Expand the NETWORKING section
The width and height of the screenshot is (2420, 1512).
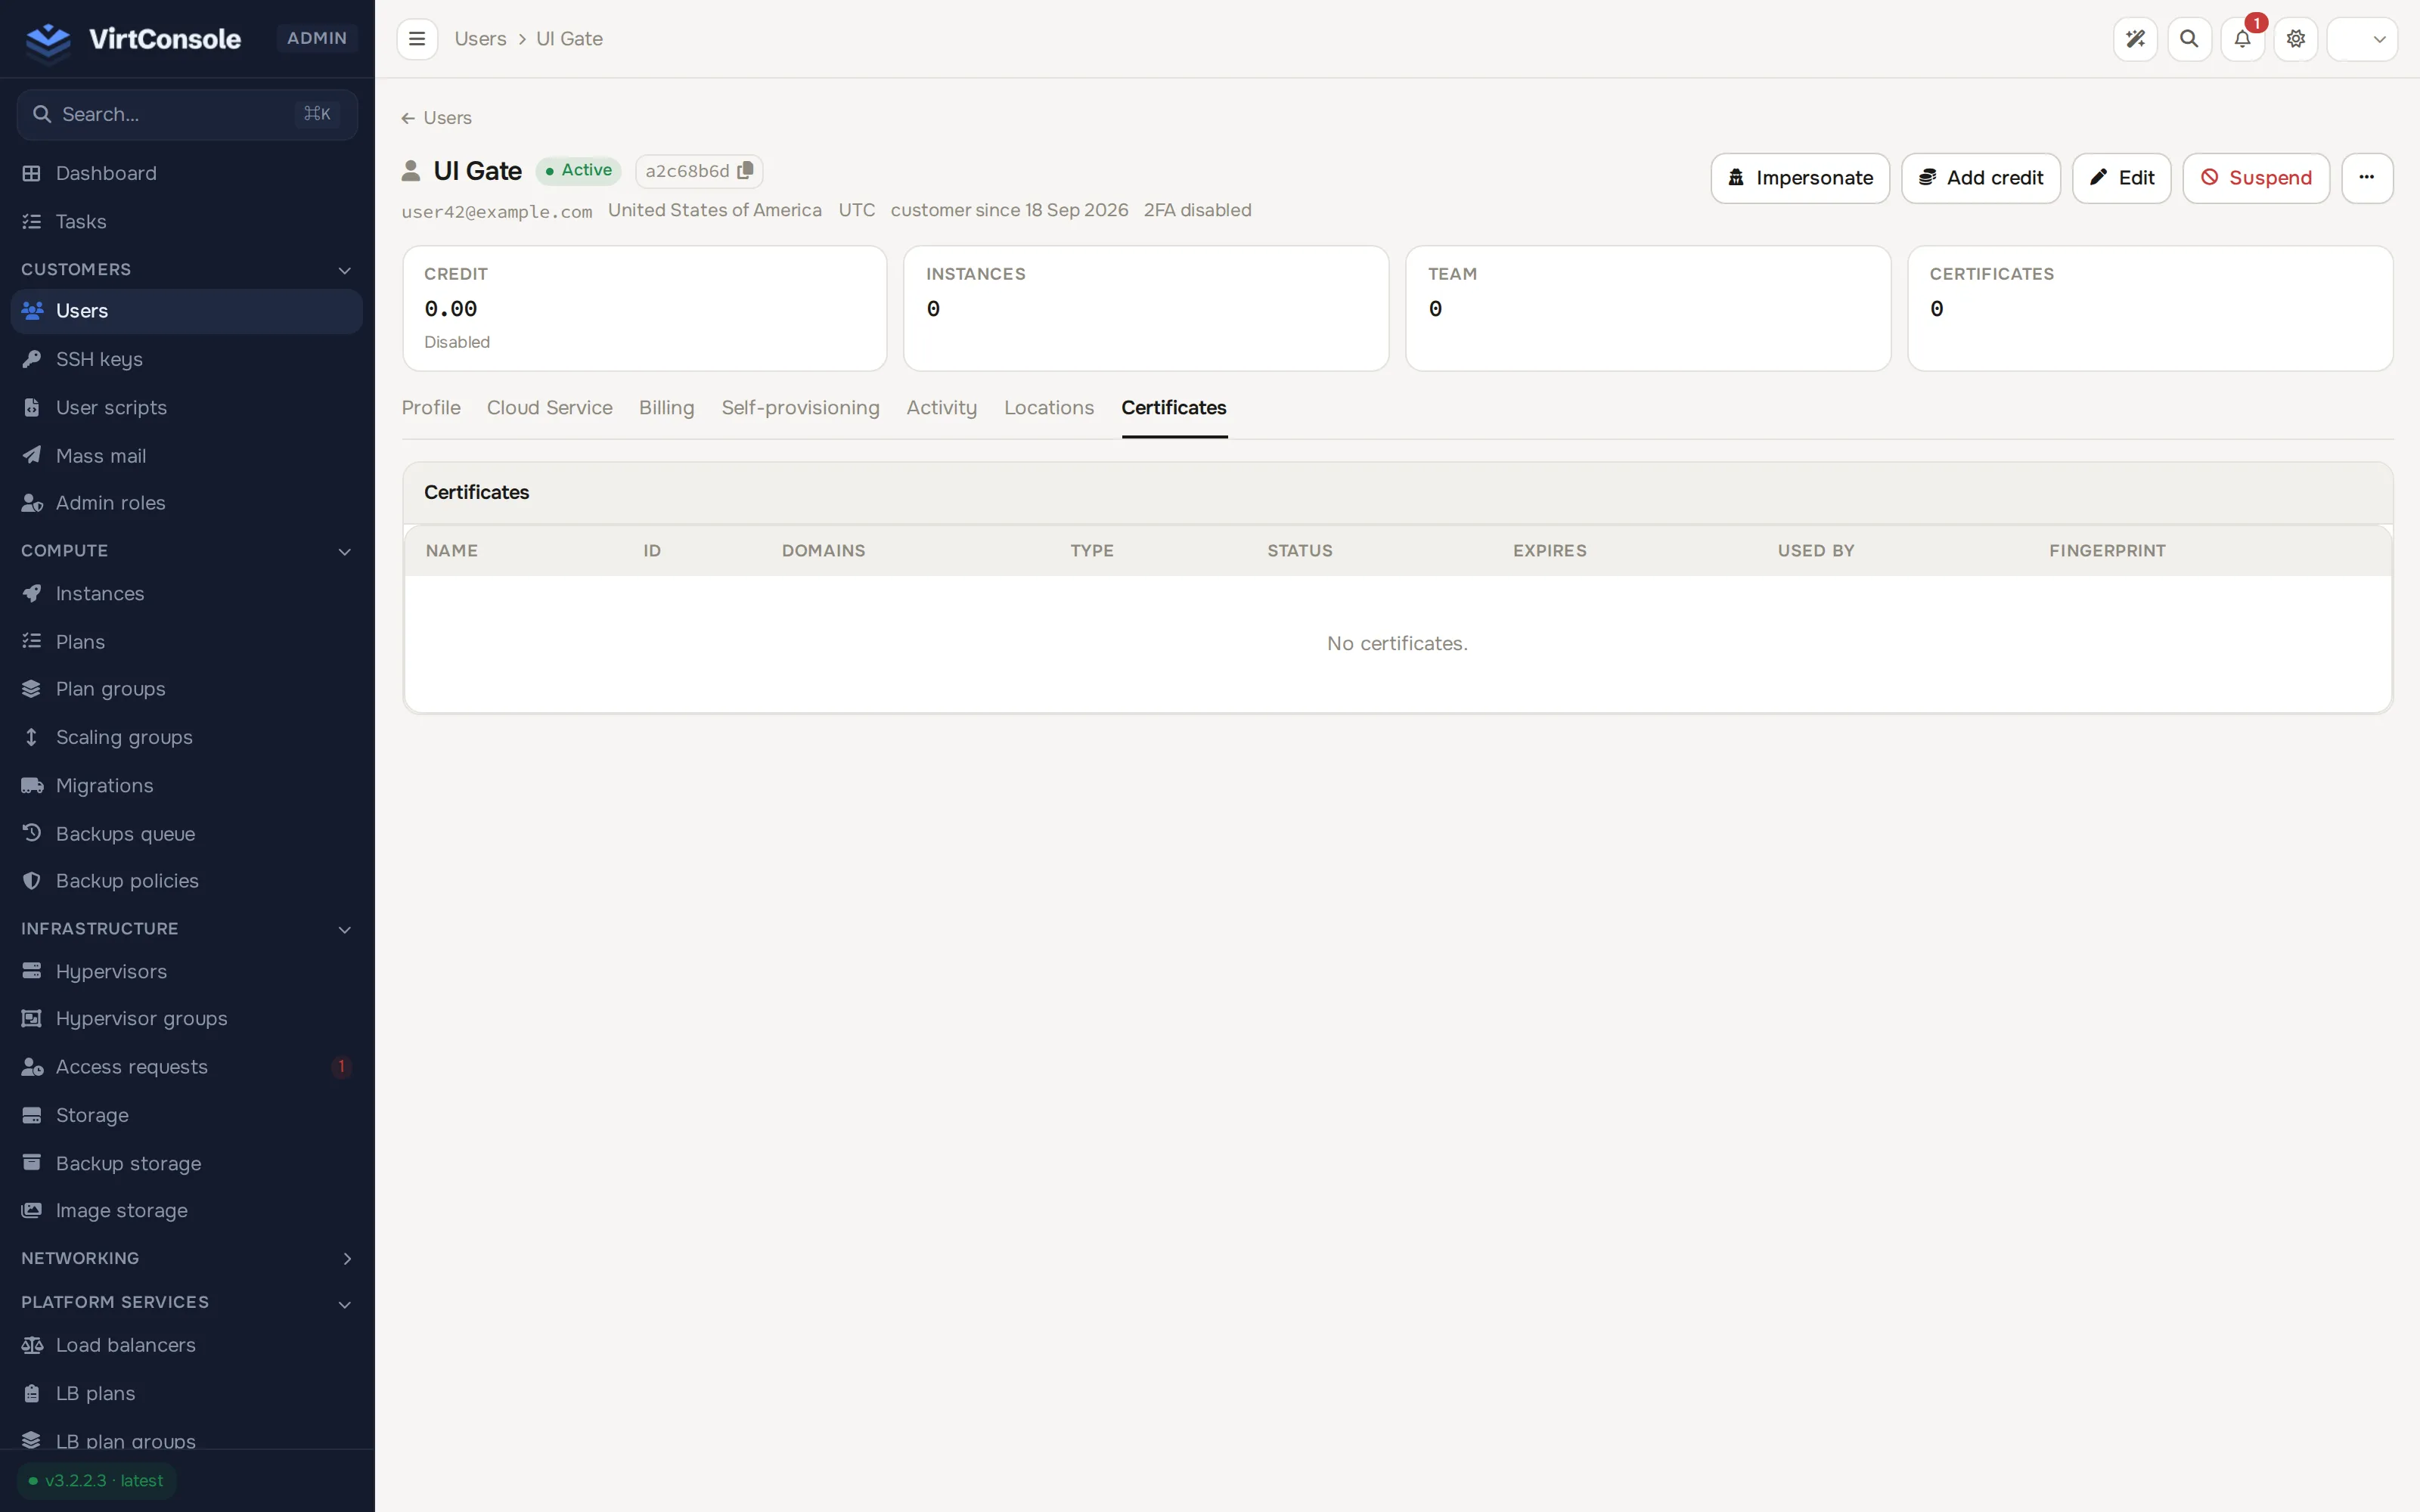[187, 1258]
